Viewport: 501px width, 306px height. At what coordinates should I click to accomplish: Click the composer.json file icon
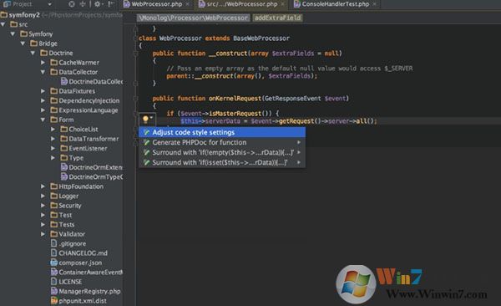click(x=54, y=263)
